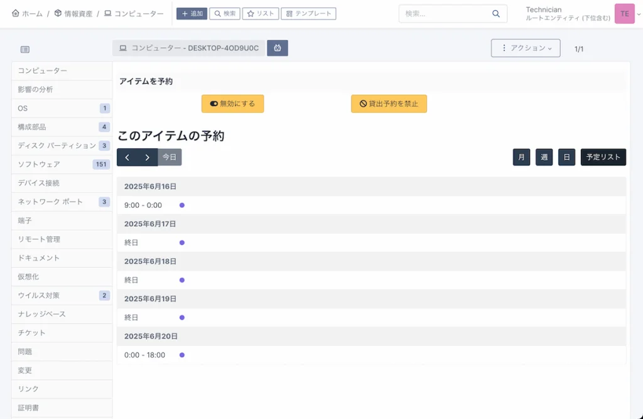Go to next calendar period arrow
Image resolution: width=643 pixels, height=419 pixels.
(147, 157)
